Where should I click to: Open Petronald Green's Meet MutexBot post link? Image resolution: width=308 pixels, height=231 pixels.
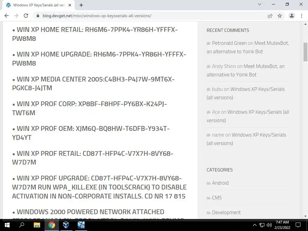[248, 47]
